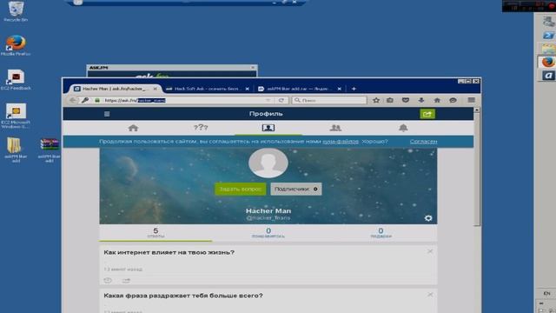Open the askFM liker RAR archive on the desktop
This screenshot has width=556, height=313.
(x=50, y=149)
